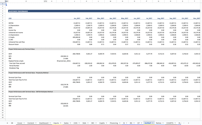202x125 pixels.
Task: Select row 23 header
Action: pyautogui.click(x=3, y=56)
